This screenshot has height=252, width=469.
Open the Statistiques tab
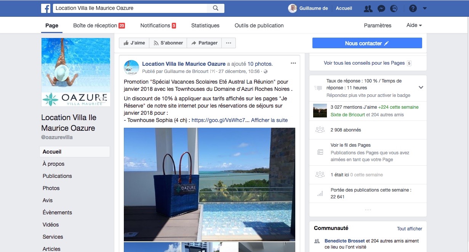point(205,25)
